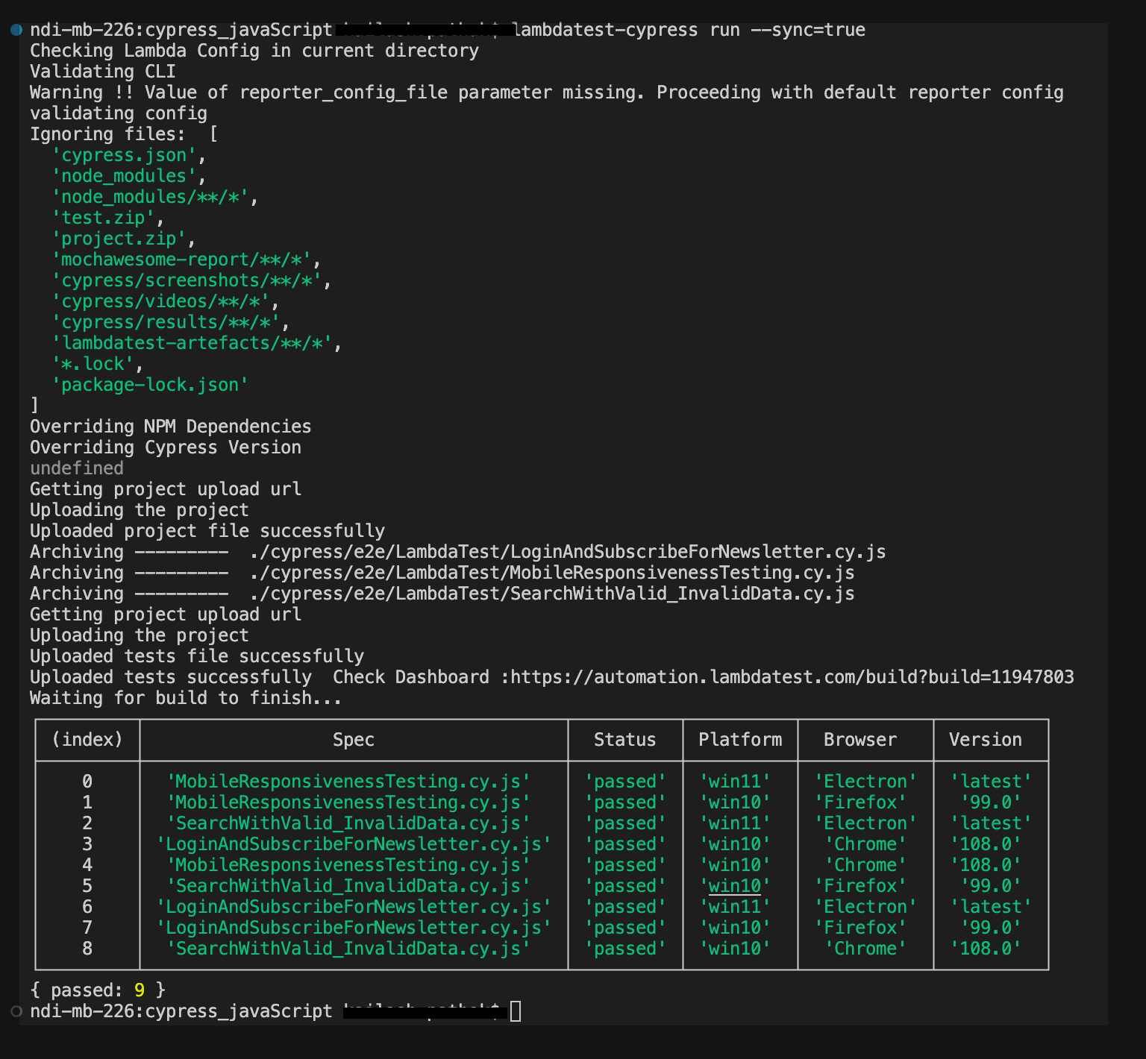Select the 'undefined' output line
The width and height of the screenshot is (1146, 1059).
(77, 468)
